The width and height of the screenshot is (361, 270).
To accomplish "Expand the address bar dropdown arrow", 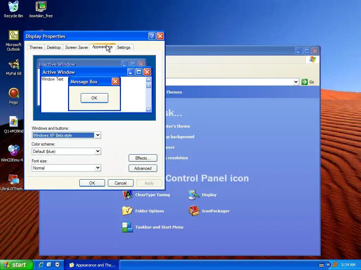I will pos(296,82).
